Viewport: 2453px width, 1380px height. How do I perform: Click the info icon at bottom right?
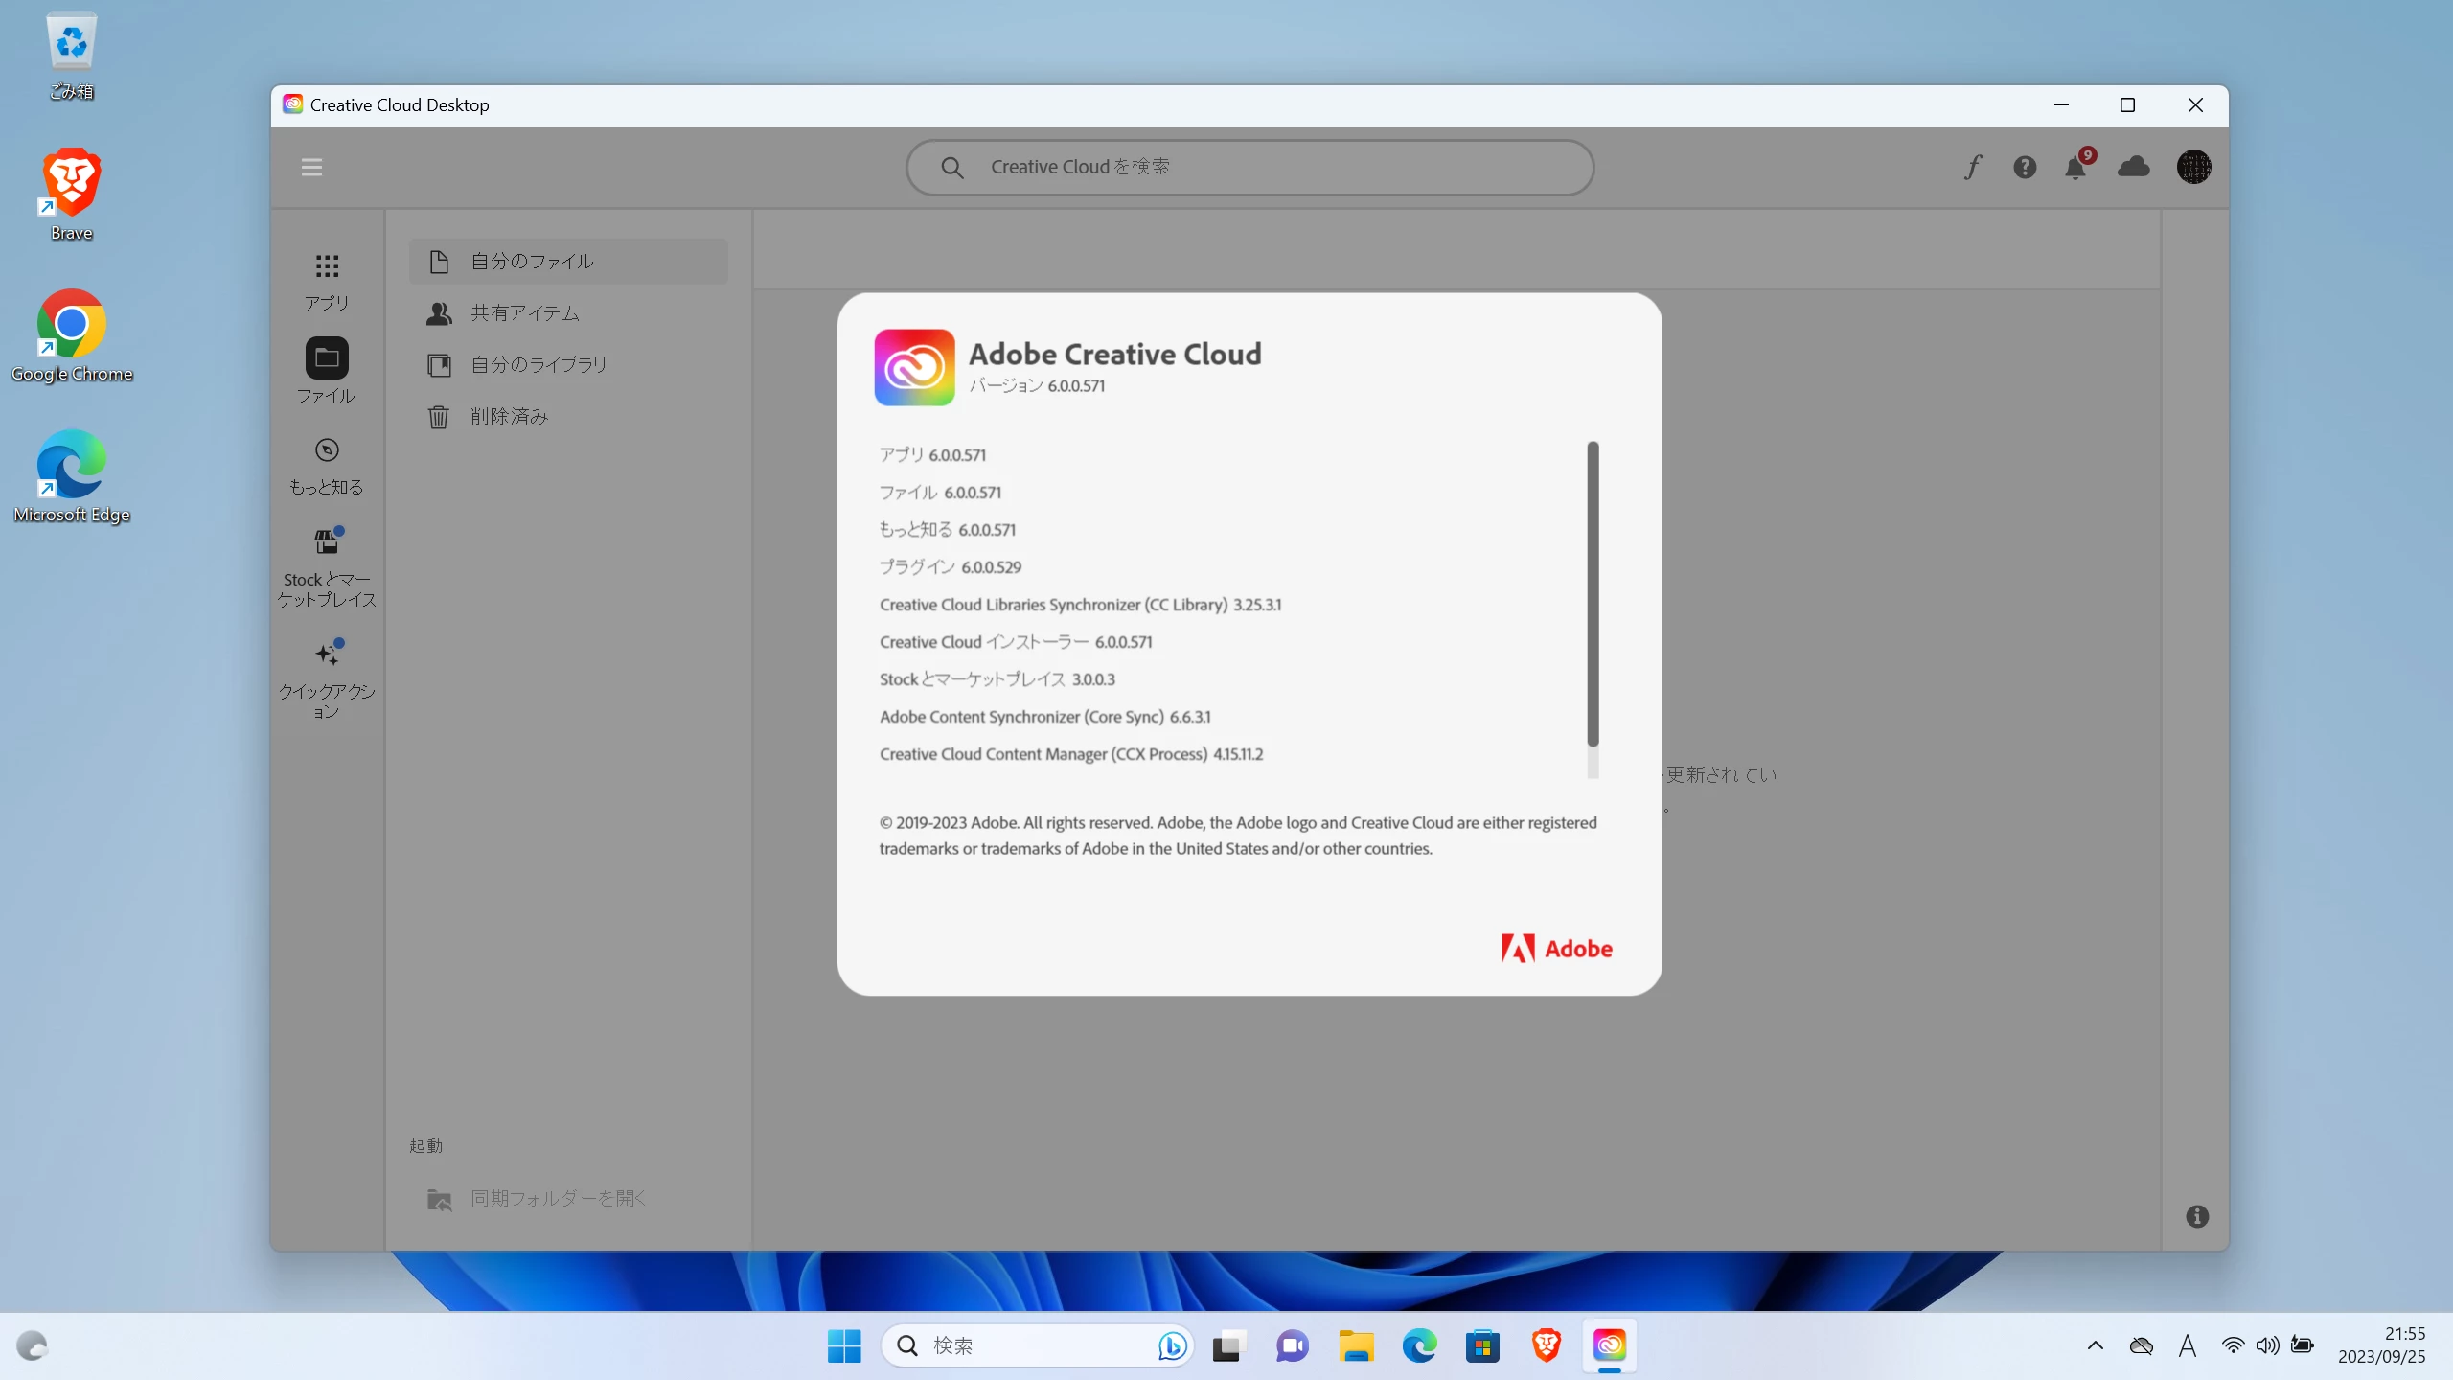(2197, 1216)
